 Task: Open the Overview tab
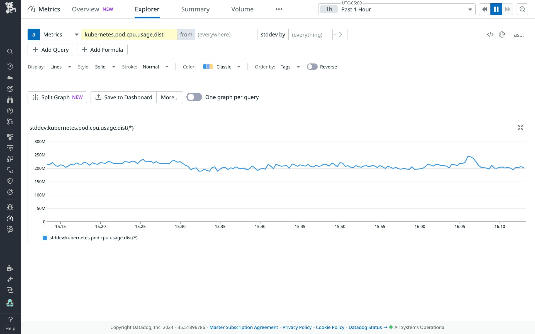[85, 9]
